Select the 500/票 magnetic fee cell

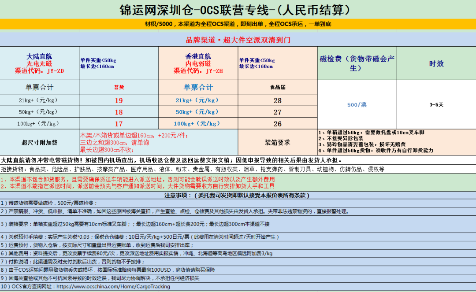pyautogui.click(x=357, y=105)
